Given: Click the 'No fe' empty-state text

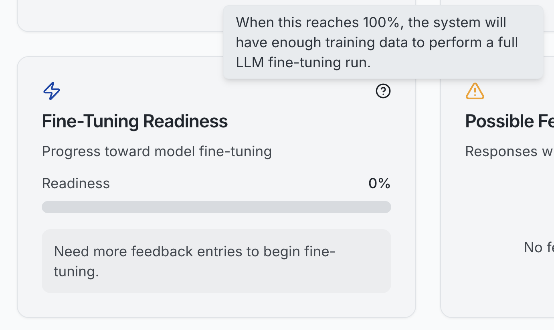Looking at the screenshot, I should click(x=539, y=247).
